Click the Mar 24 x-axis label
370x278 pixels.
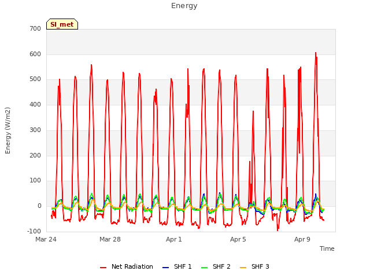[46, 239]
